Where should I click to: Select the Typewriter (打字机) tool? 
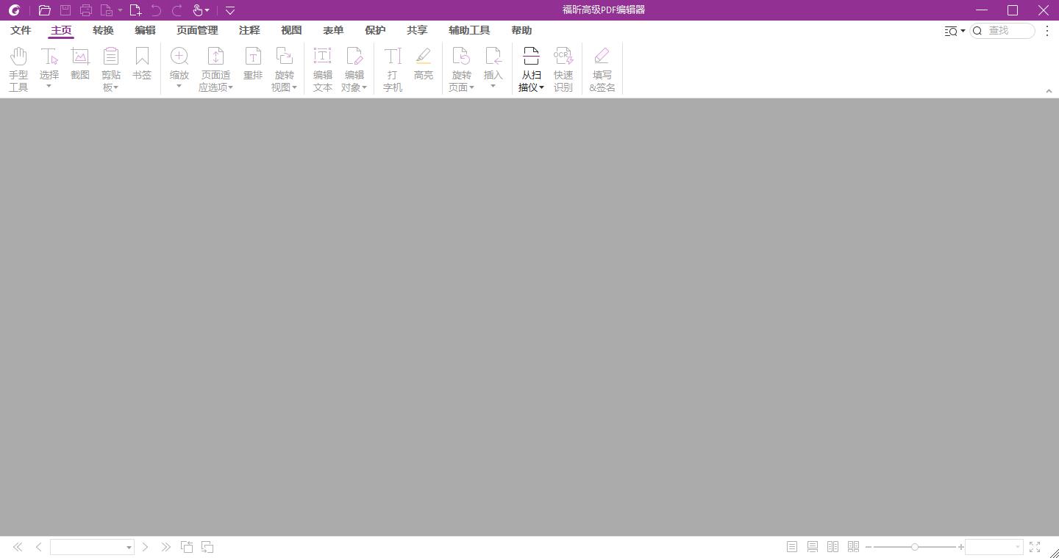tap(393, 68)
